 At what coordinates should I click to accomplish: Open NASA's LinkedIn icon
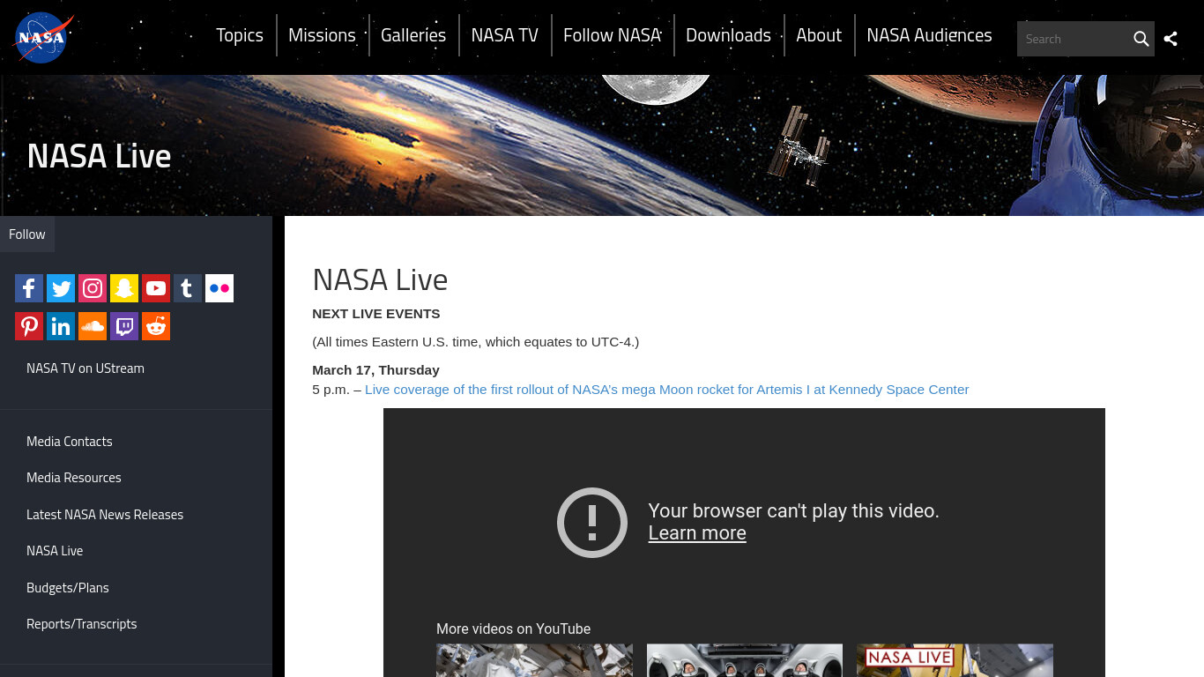[61, 326]
